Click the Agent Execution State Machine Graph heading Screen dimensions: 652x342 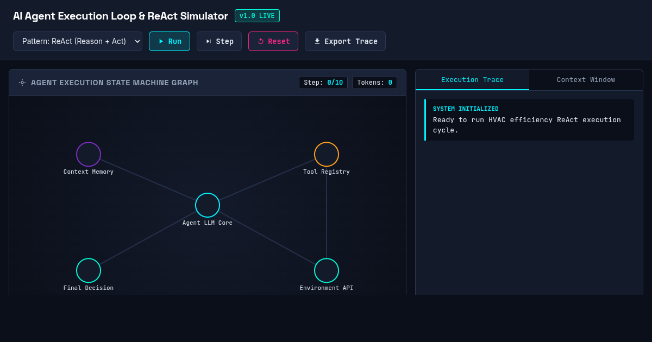[x=115, y=83]
